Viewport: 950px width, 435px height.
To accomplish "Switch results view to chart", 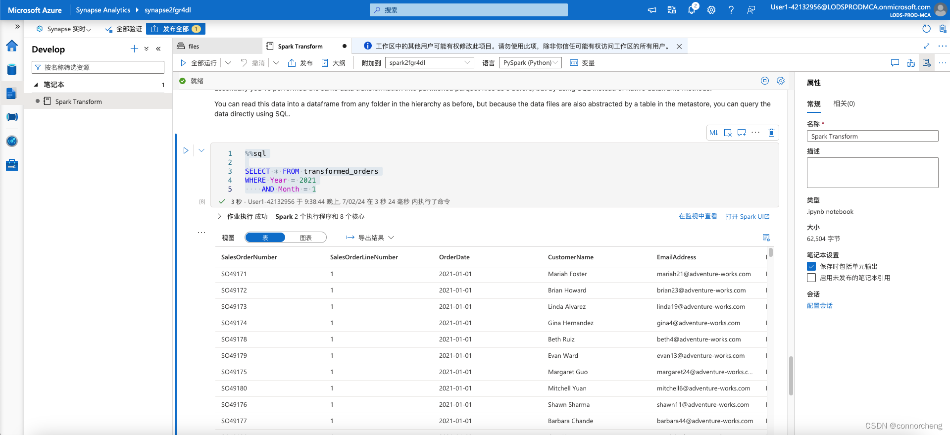I will click(x=306, y=238).
